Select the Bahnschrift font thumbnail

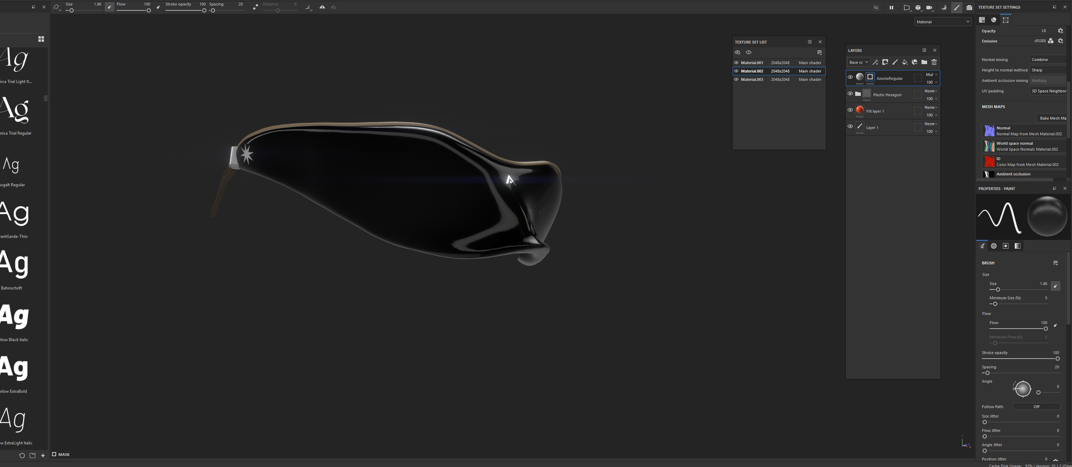[15, 266]
